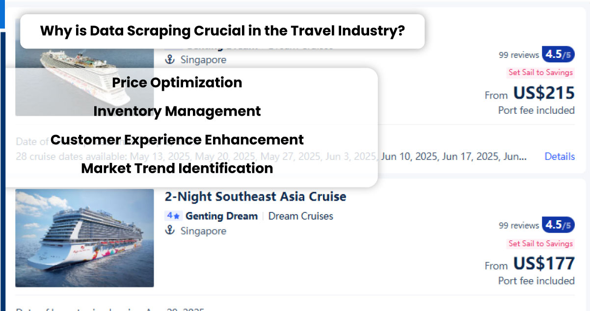
Task: Click the blue 4.5/5 rating badge (top listing)
Action: [x=557, y=54]
